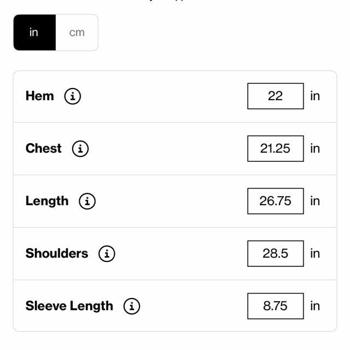Switch units to cm
This screenshot has width=350, height=350.
pos(77,32)
